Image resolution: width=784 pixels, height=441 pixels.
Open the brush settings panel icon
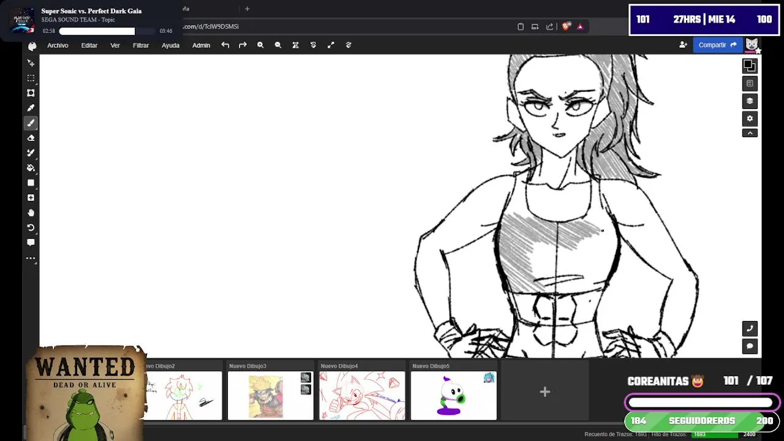point(750,83)
